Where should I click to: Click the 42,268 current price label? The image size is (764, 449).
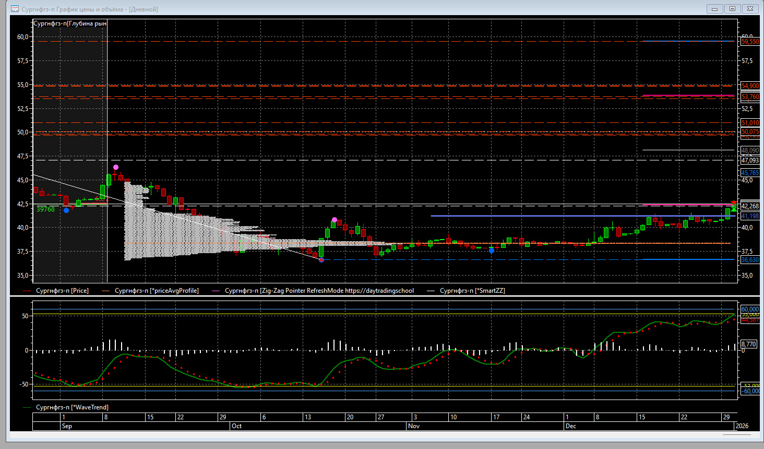pyautogui.click(x=750, y=206)
